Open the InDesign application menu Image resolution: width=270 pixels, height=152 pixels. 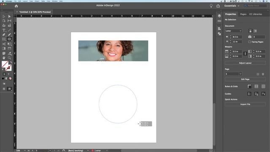tap(9, 1)
